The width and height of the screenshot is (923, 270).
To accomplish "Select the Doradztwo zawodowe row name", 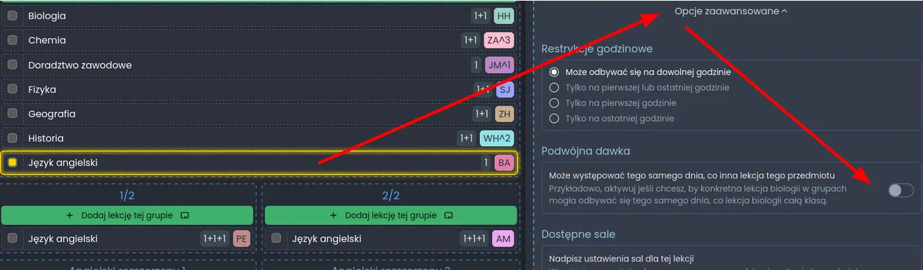I will [x=80, y=65].
